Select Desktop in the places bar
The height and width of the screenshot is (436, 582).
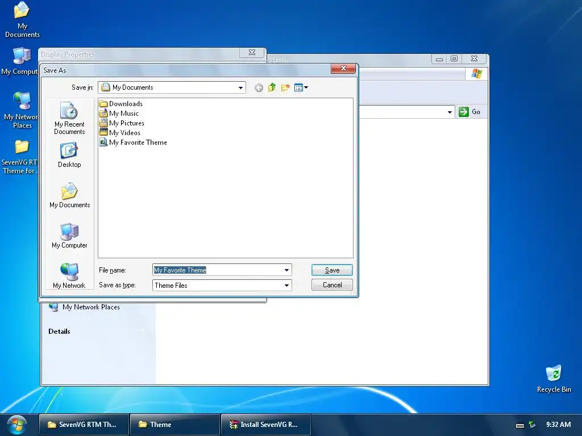pos(69,156)
